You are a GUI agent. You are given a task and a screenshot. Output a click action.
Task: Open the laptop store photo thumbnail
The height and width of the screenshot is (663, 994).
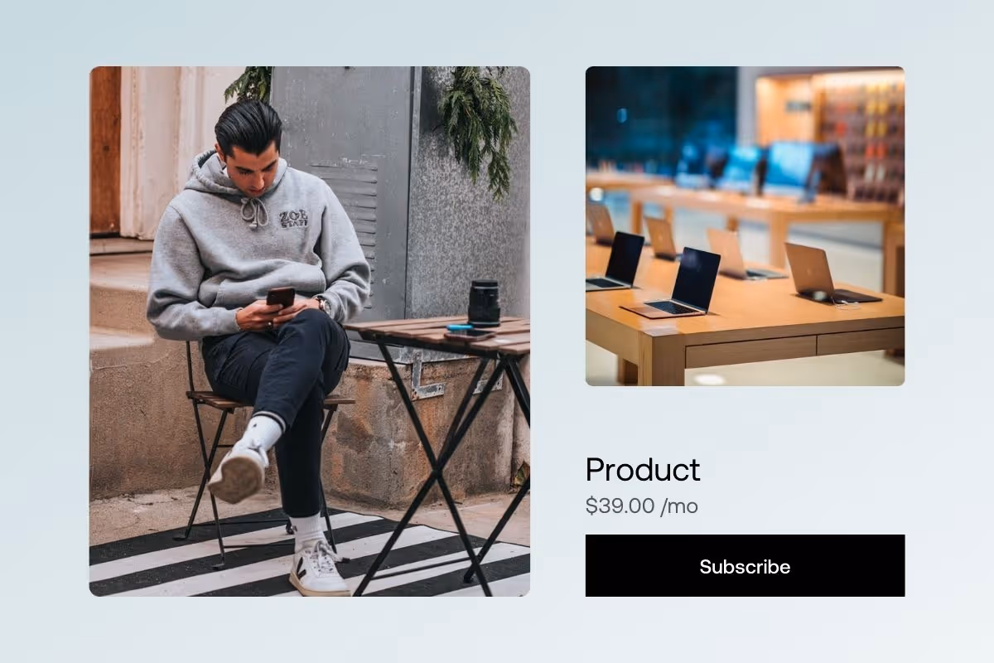click(745, 225)
